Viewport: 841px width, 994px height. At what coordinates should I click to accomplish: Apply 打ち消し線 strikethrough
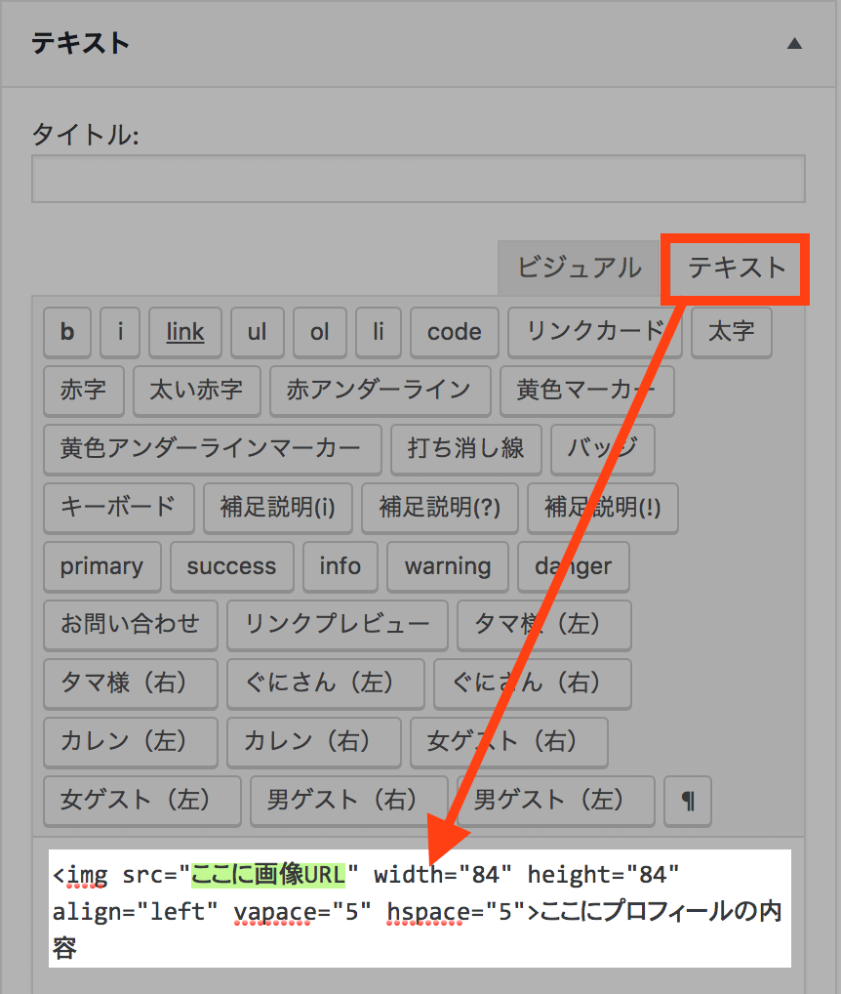[466, 449]
